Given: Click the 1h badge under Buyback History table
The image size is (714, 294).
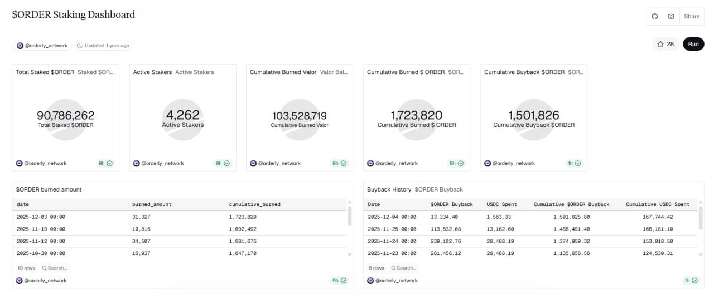Looking at the screenshot, I should pos(691,281).
